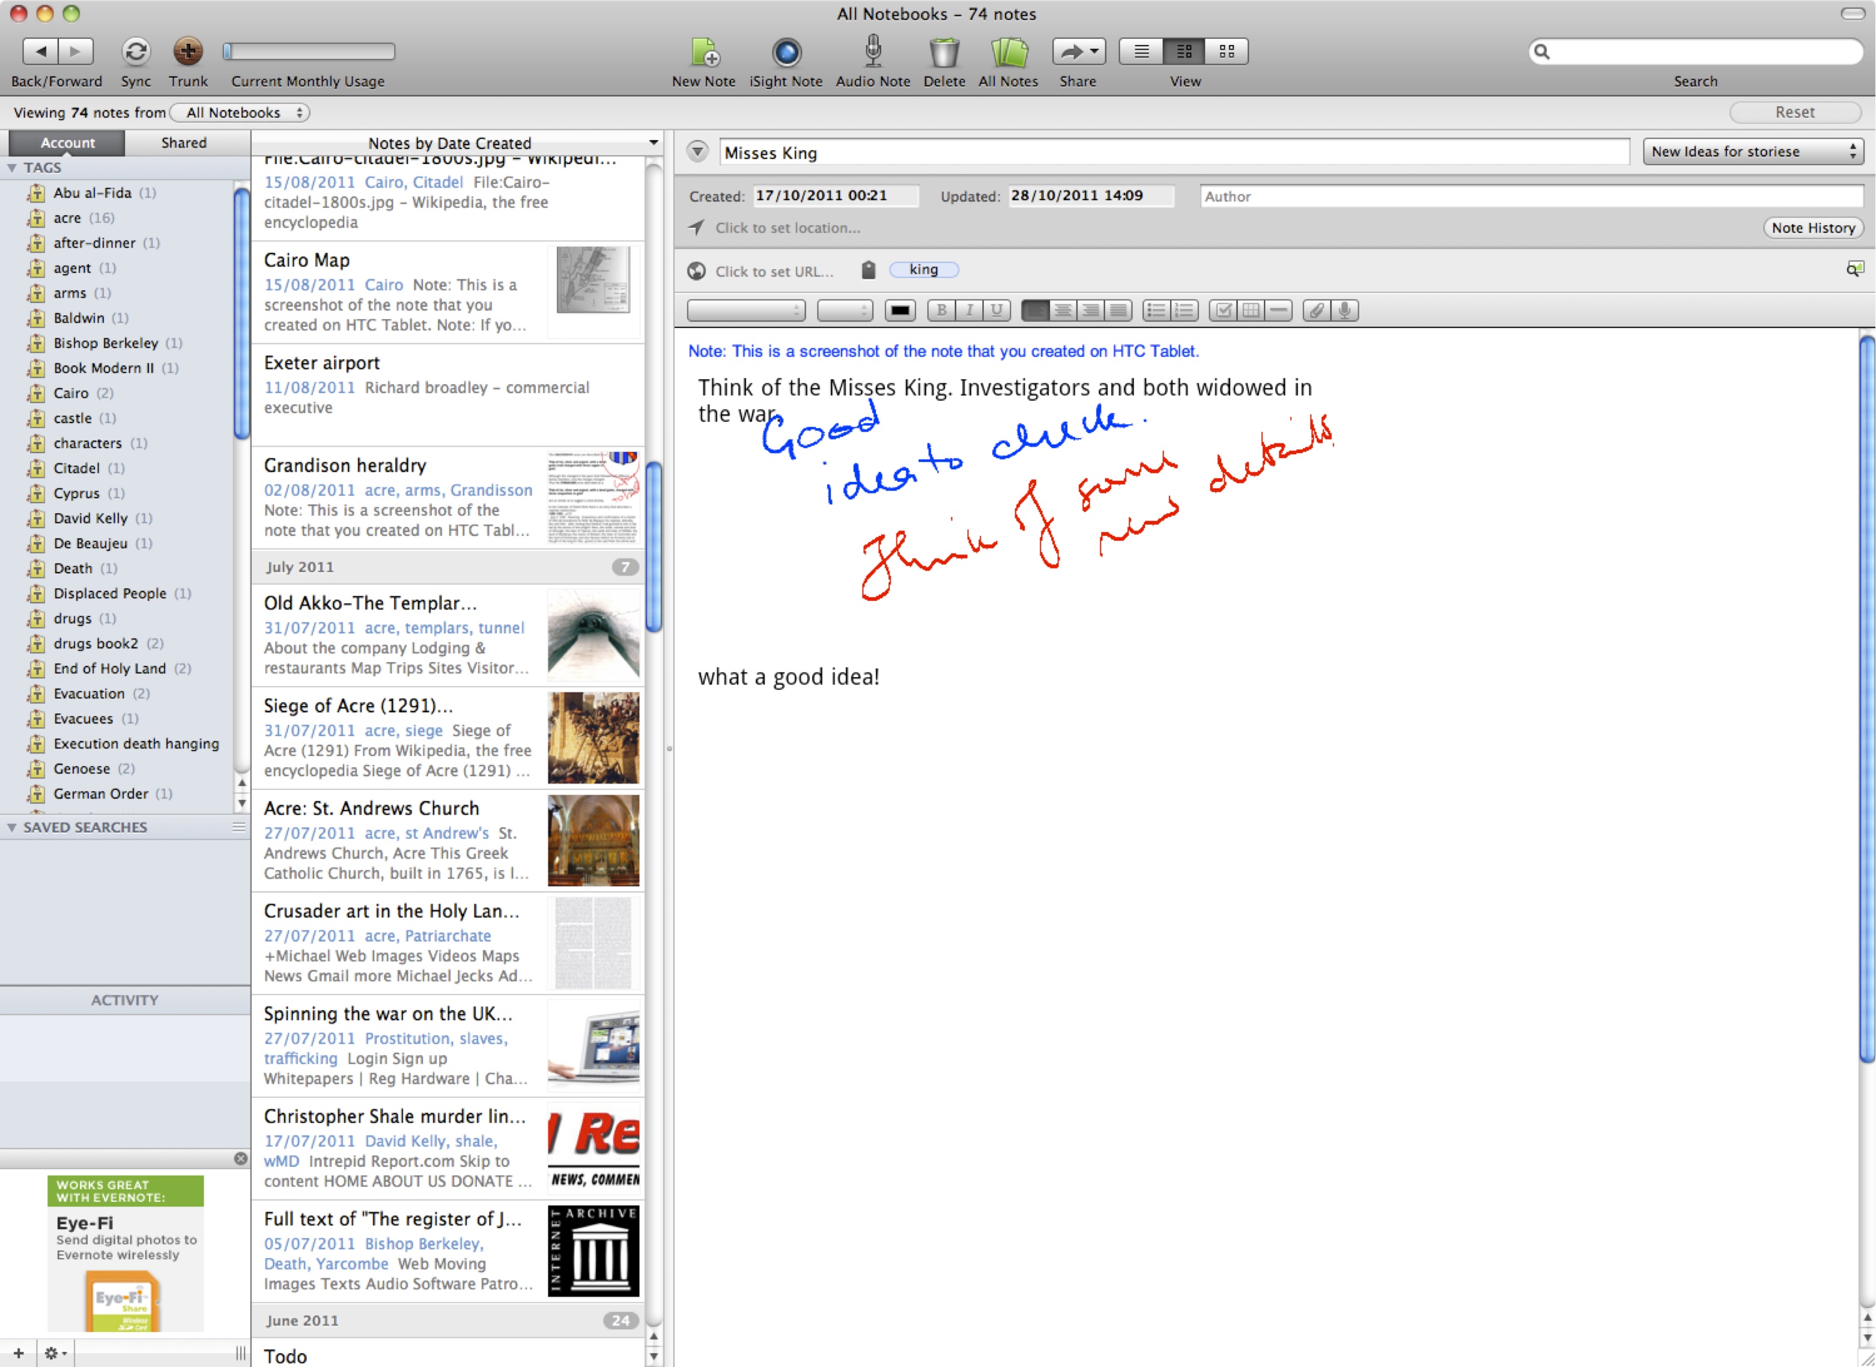Open the All Notebooks selector dropdown
The height and width of the screenshot is (1367, 1876).
coord(240,112)
